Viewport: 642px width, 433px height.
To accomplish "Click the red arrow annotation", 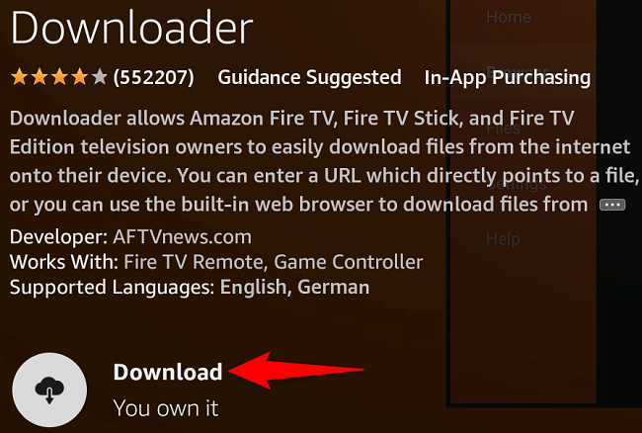I will click(296, 371).
